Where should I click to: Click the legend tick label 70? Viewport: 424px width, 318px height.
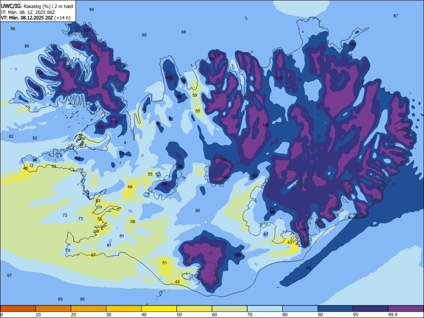tap(250, 315)
